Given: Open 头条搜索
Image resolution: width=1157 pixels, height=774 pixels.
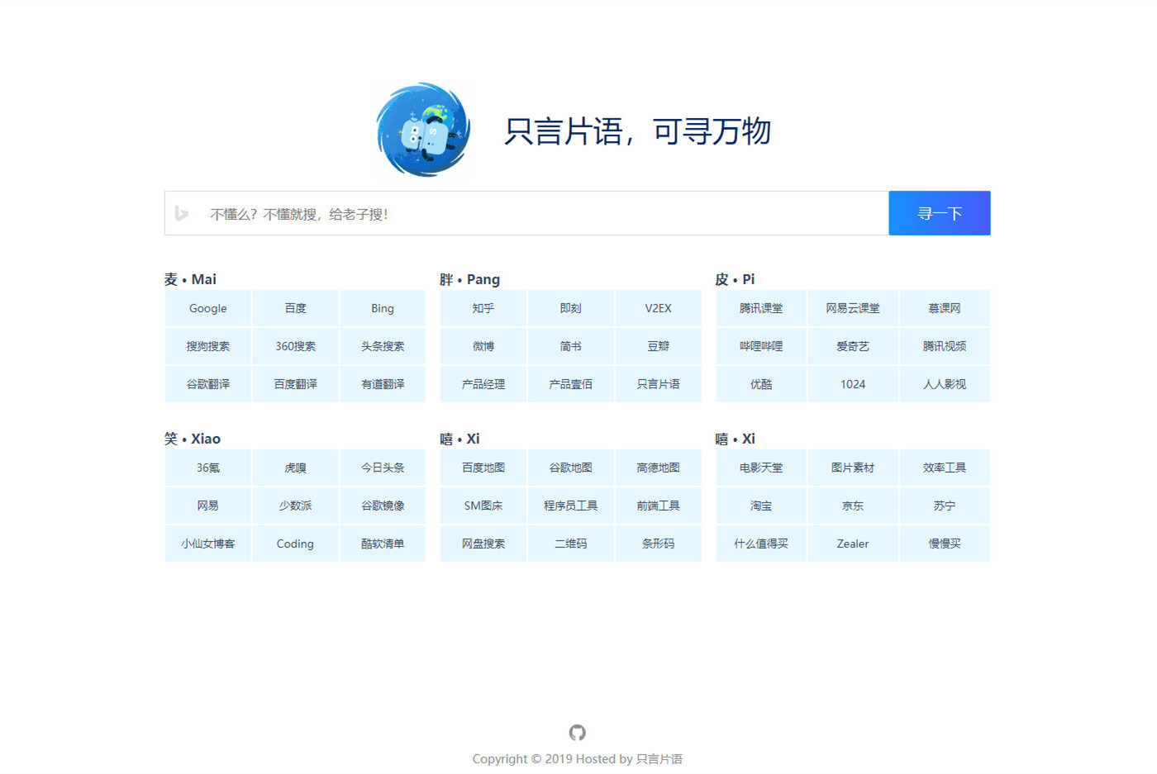Looking at the screenshot, I should (383, 346).
